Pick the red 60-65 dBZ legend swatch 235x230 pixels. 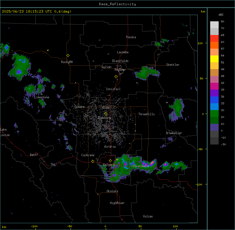pyautogui.click(x=214, y=39)
